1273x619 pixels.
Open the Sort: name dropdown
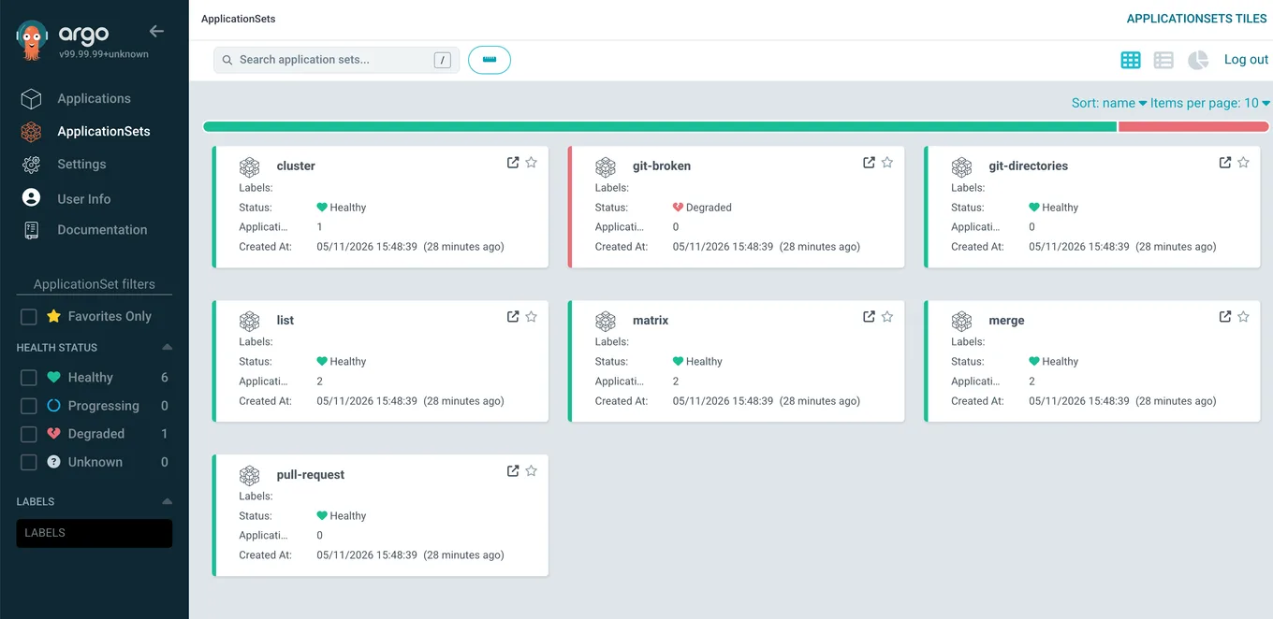(x=1109, y=103)
